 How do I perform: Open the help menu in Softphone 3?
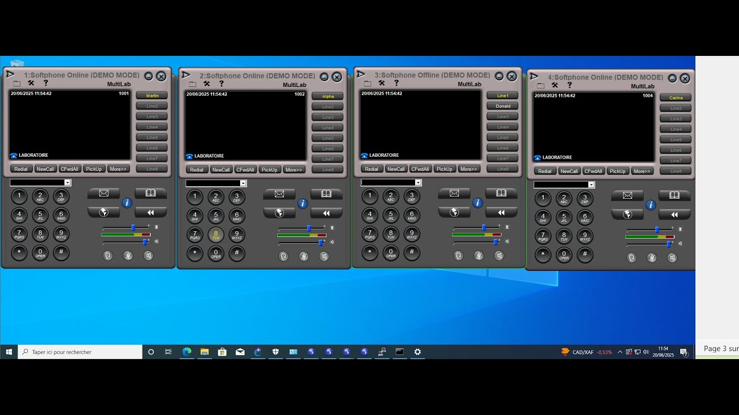[396, 84]
